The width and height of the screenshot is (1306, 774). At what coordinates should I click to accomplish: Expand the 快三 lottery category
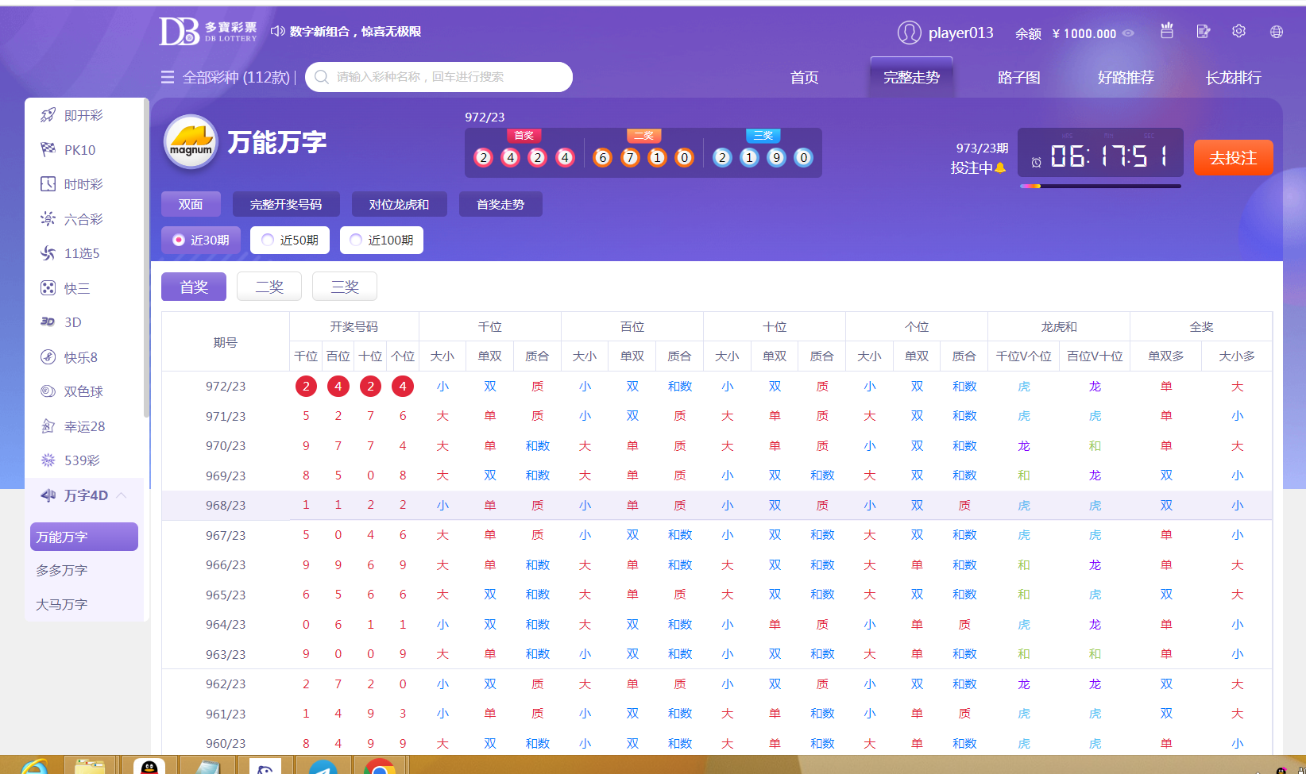(x=76, y=288)
